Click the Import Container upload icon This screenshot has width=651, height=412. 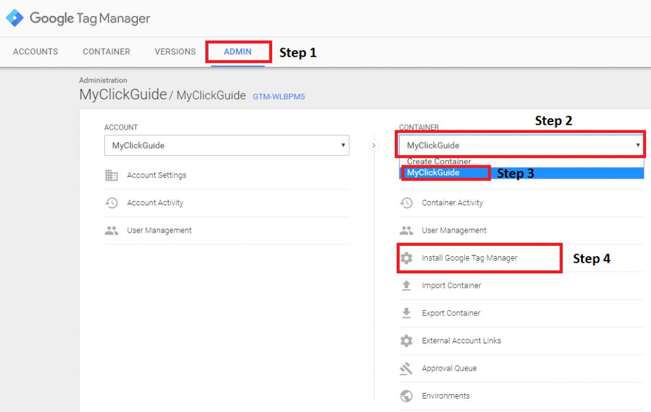click(406, 285)
